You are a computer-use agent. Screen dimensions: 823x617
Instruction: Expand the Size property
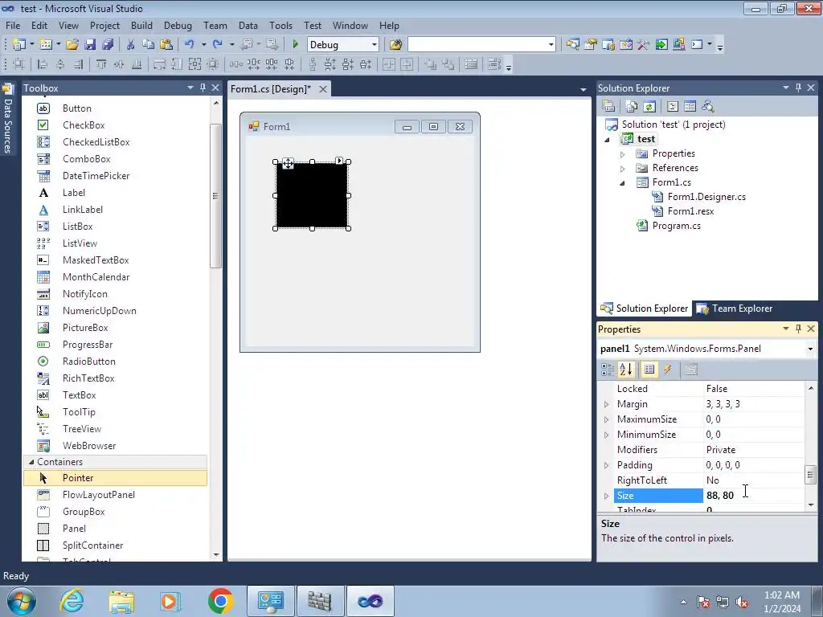(606, 496)
